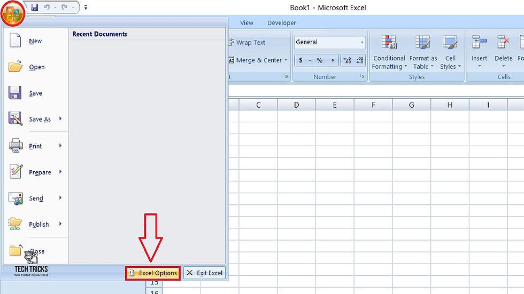524x294 pixels.
Task: Open the Merge & Center dropdown arrow
Action: 286,60
